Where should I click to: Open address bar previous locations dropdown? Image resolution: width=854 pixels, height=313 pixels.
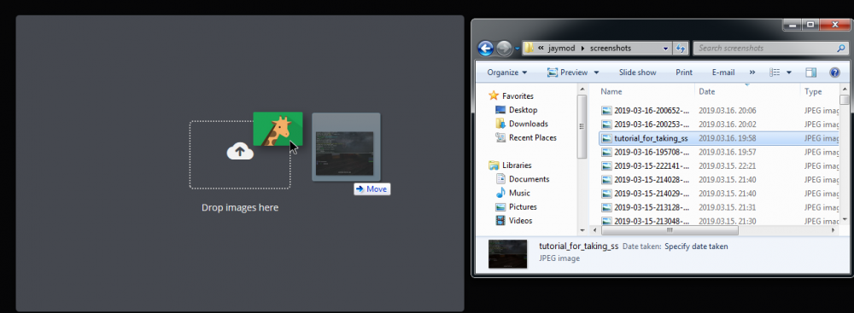pos(665,48)
